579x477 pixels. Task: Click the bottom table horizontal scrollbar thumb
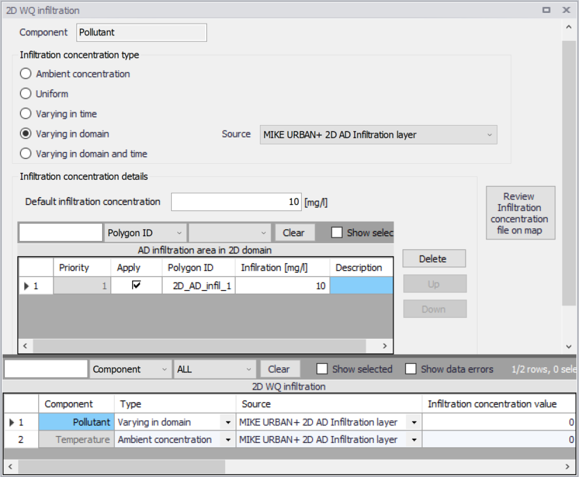point(122,467)
